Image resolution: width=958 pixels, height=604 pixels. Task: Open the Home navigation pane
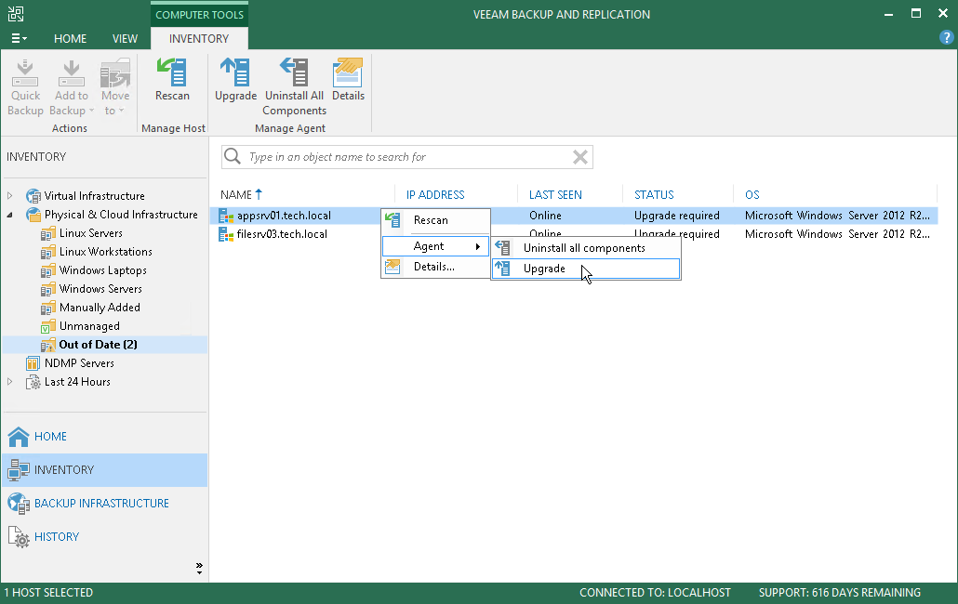(x=105, y=437)
